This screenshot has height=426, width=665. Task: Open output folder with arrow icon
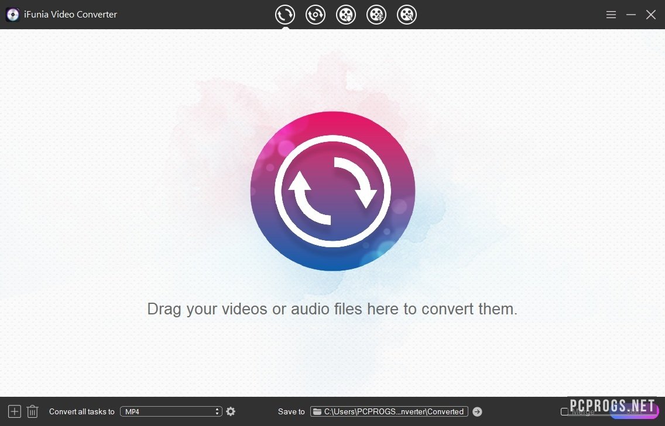tap(477, 411)
